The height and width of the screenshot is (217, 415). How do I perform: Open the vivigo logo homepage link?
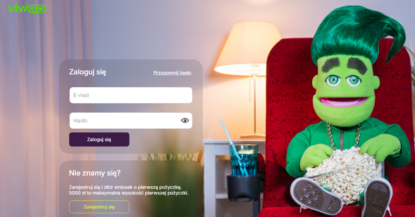(x=26, y=8)
